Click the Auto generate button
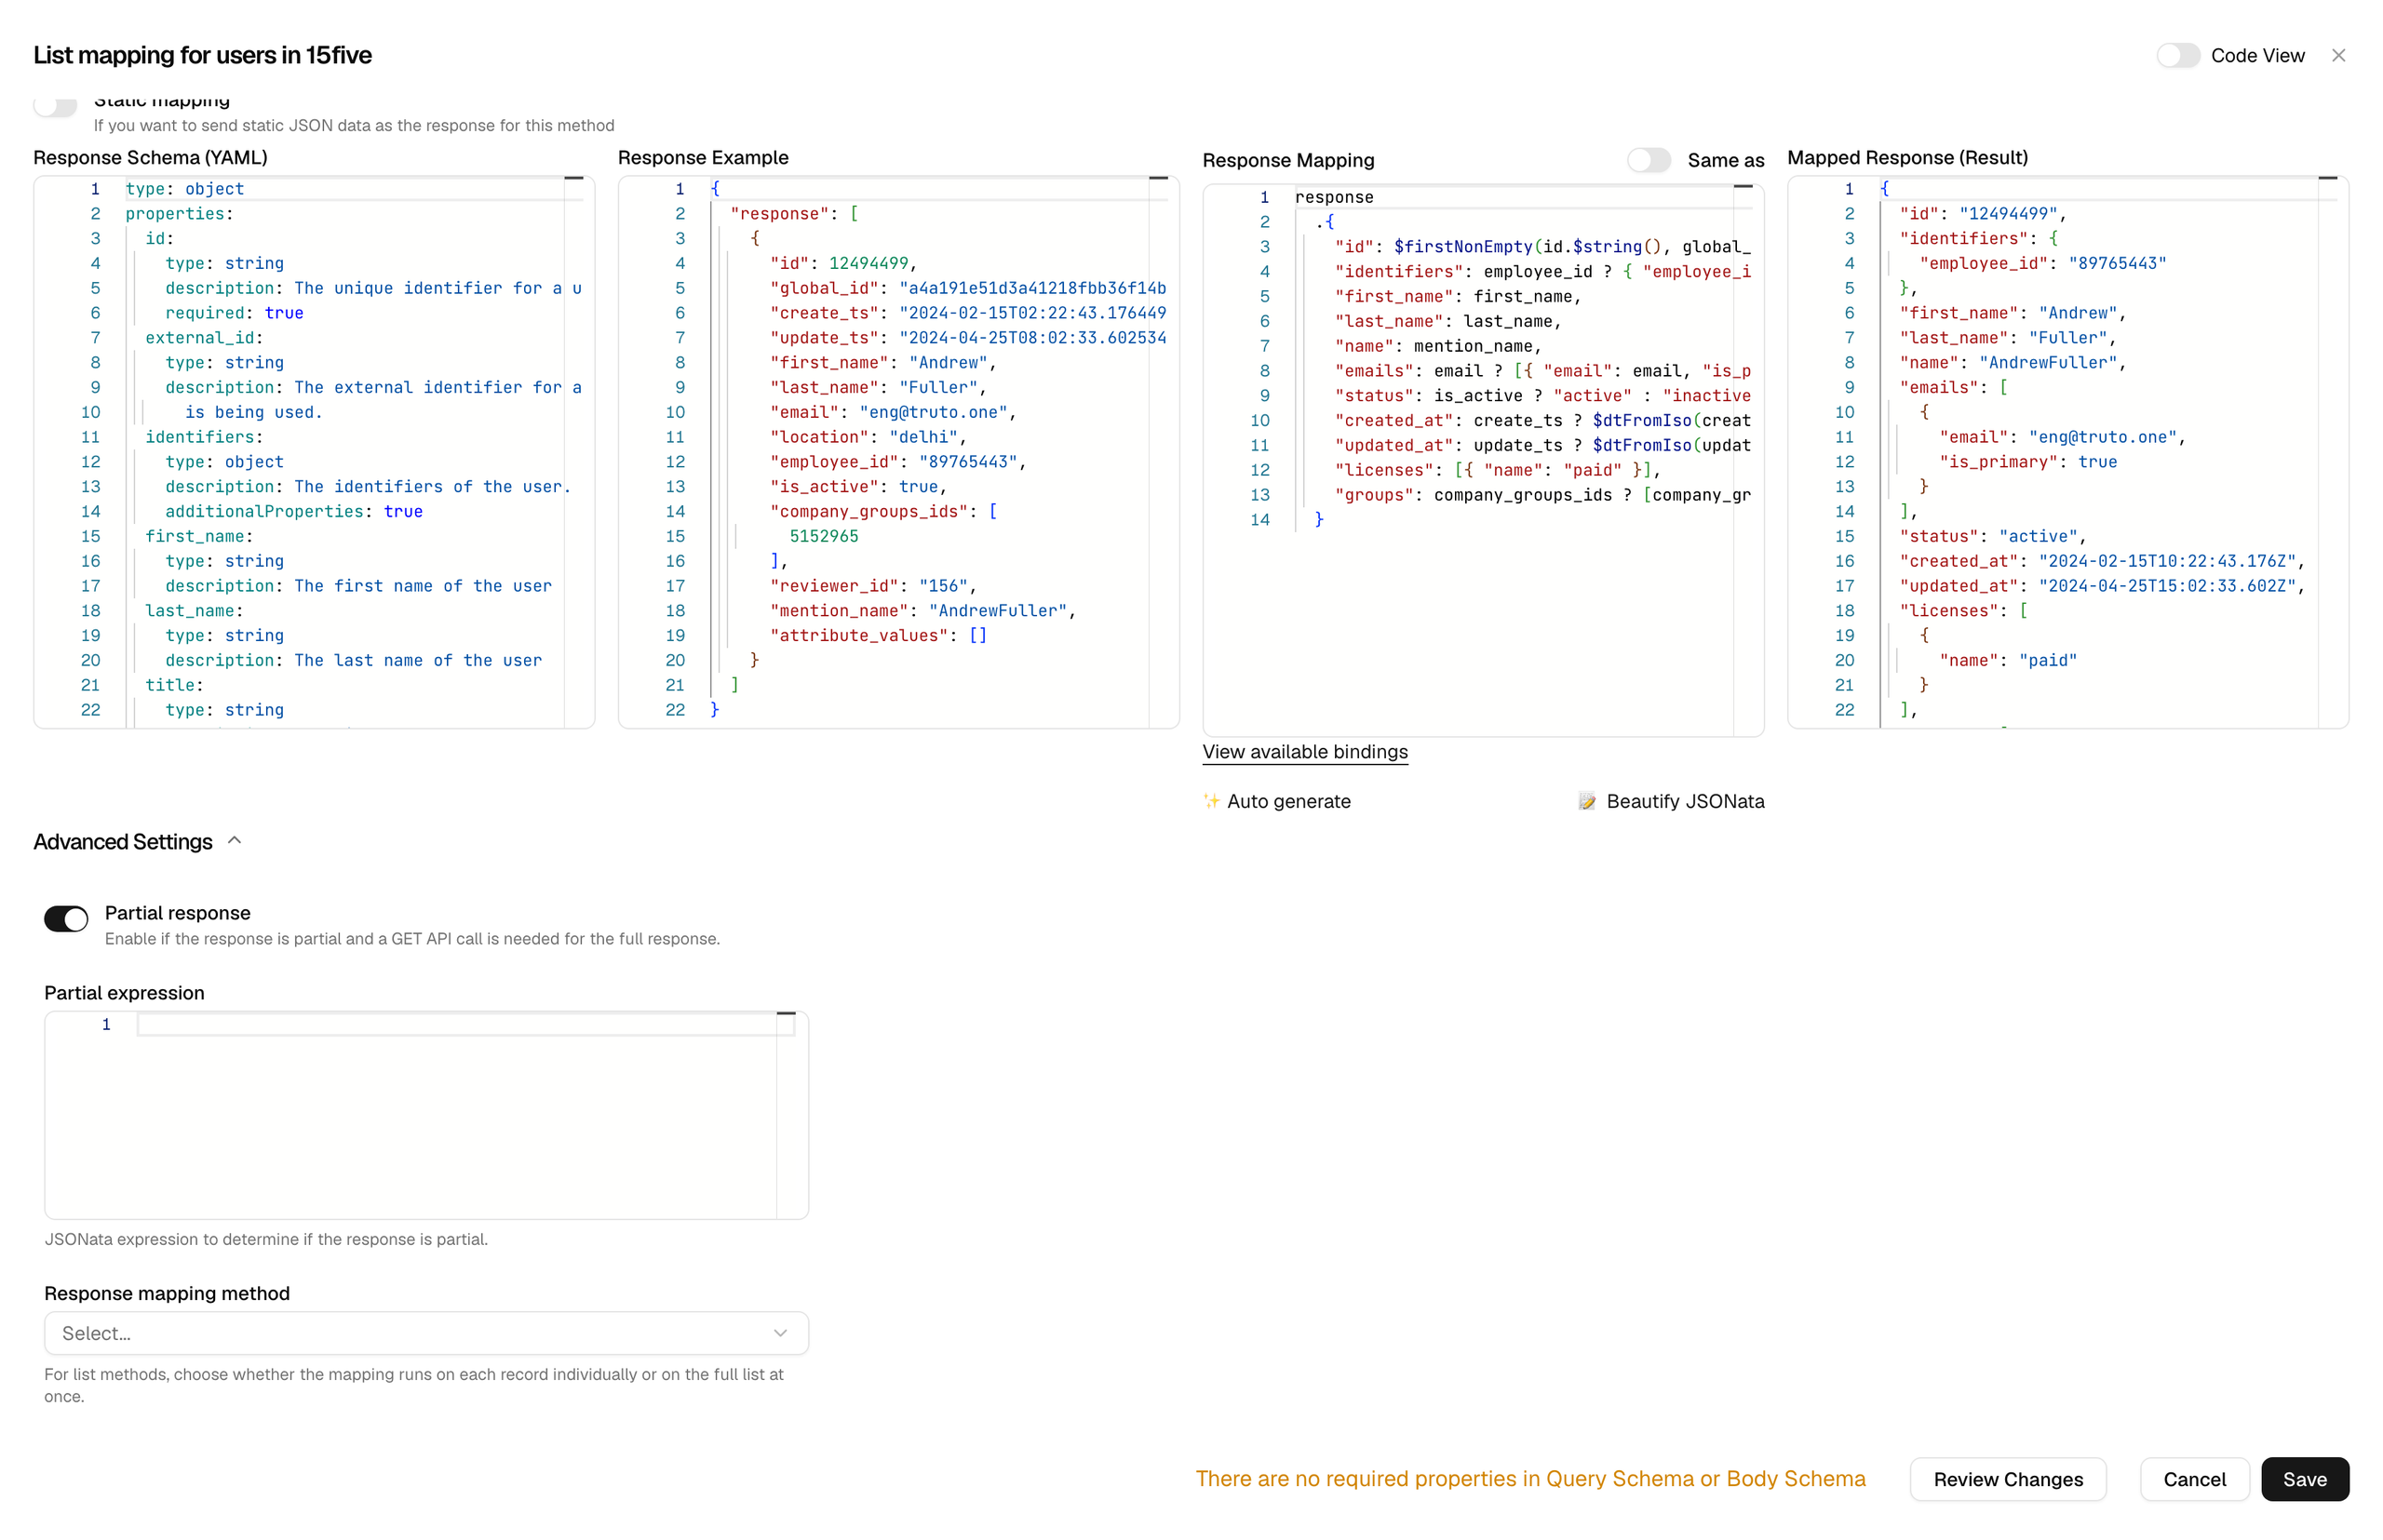 coord(1276,801)
